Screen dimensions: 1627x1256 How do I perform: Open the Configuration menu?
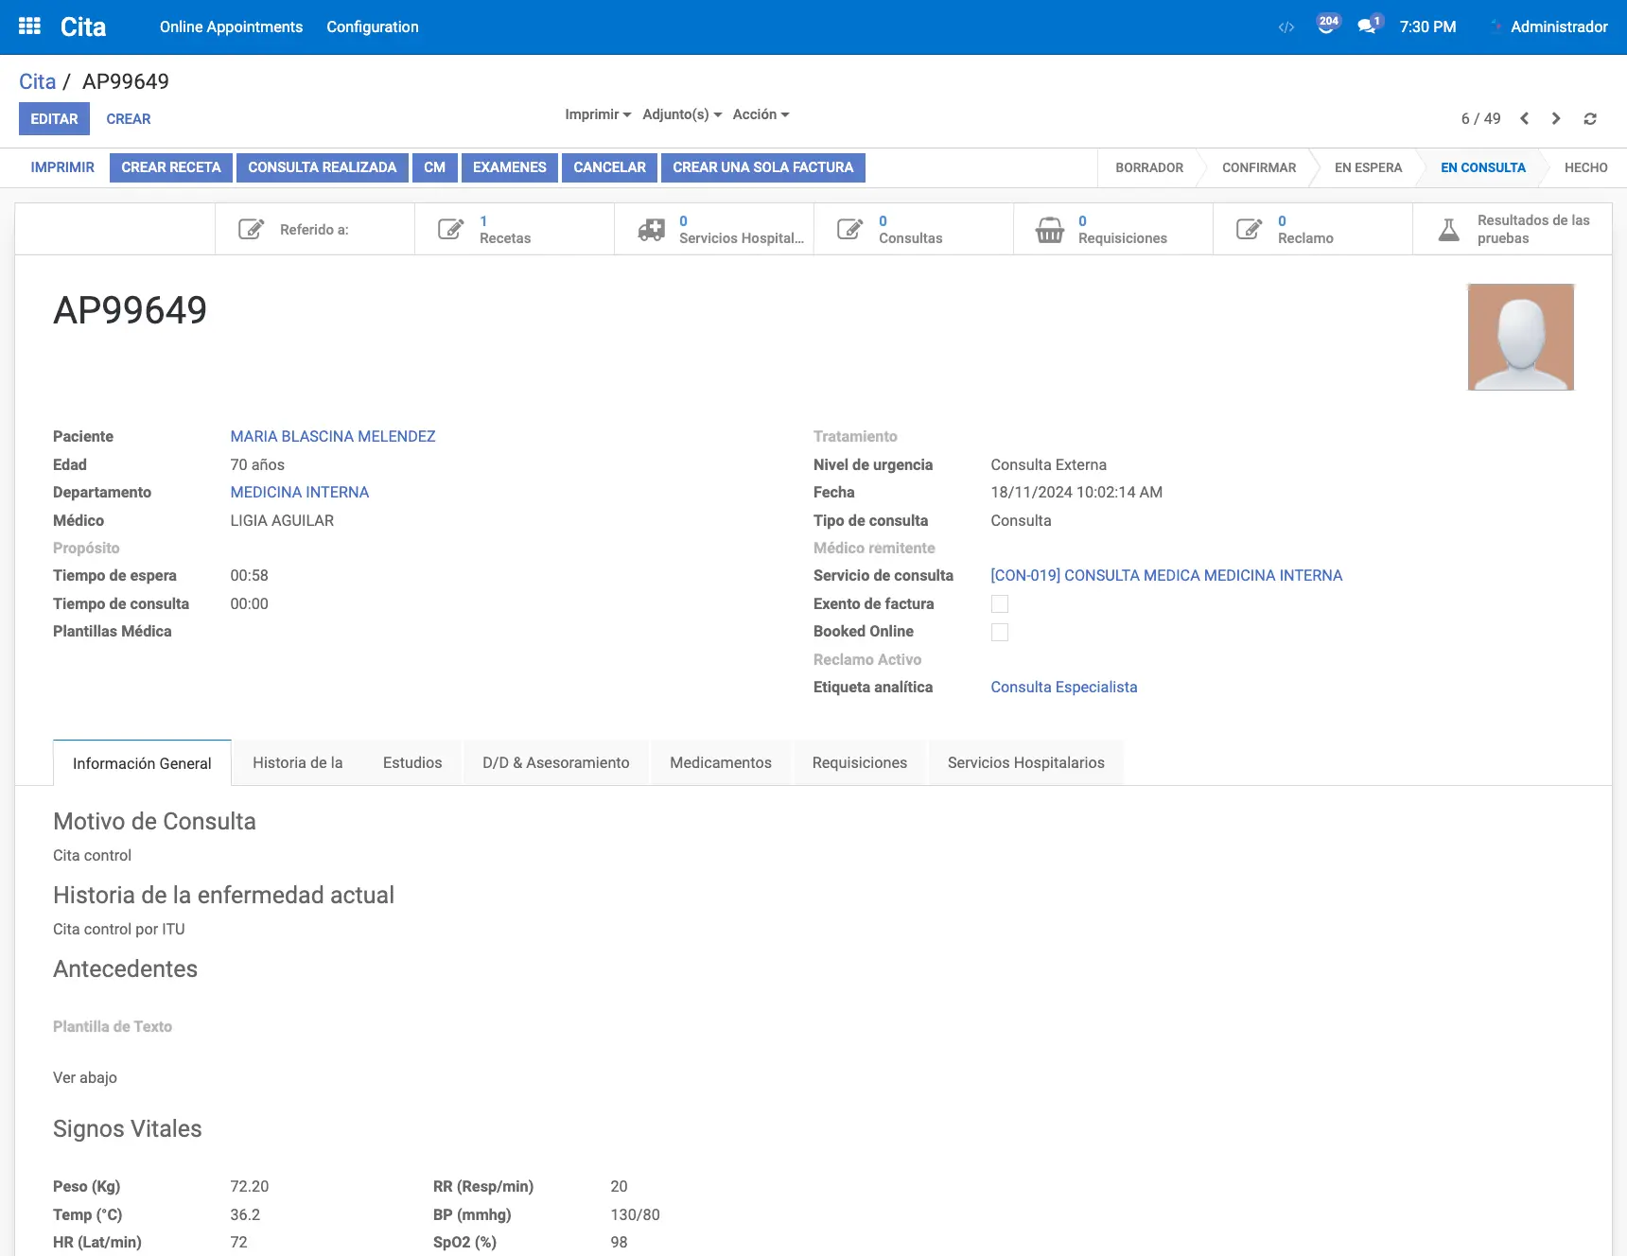pos(372,26)
